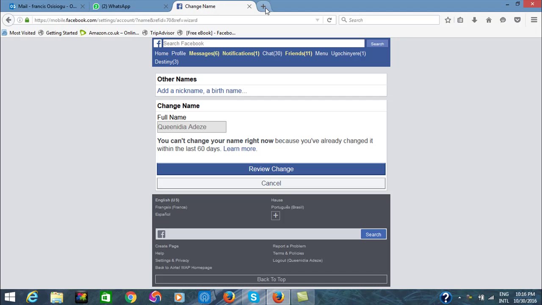Open the Amazon.co.uk bookmark
542x305 pixels.
tap(110, 33)
